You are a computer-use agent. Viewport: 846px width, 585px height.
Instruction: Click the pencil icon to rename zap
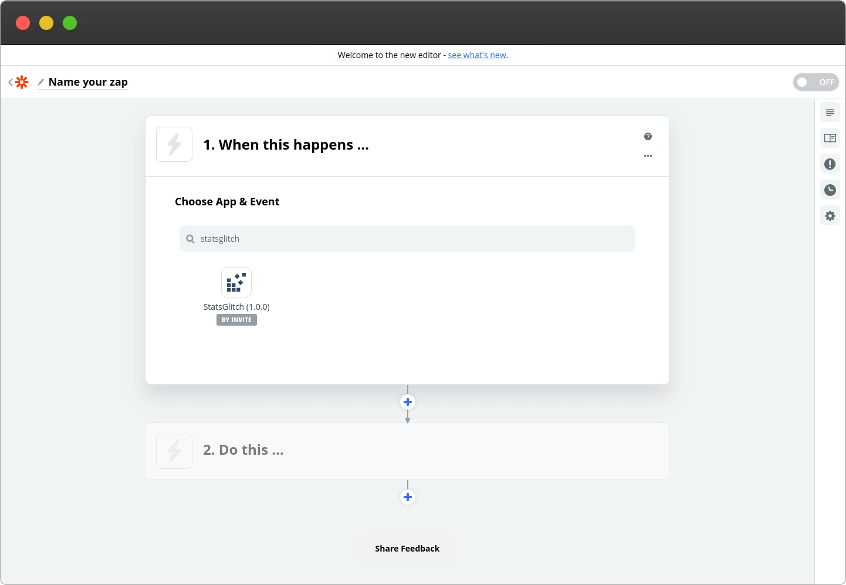tap(41, 82)
